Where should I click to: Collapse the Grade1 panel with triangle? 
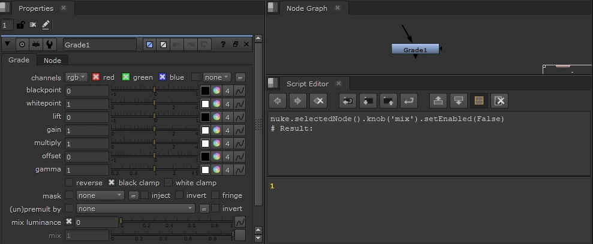coord(8,44)
